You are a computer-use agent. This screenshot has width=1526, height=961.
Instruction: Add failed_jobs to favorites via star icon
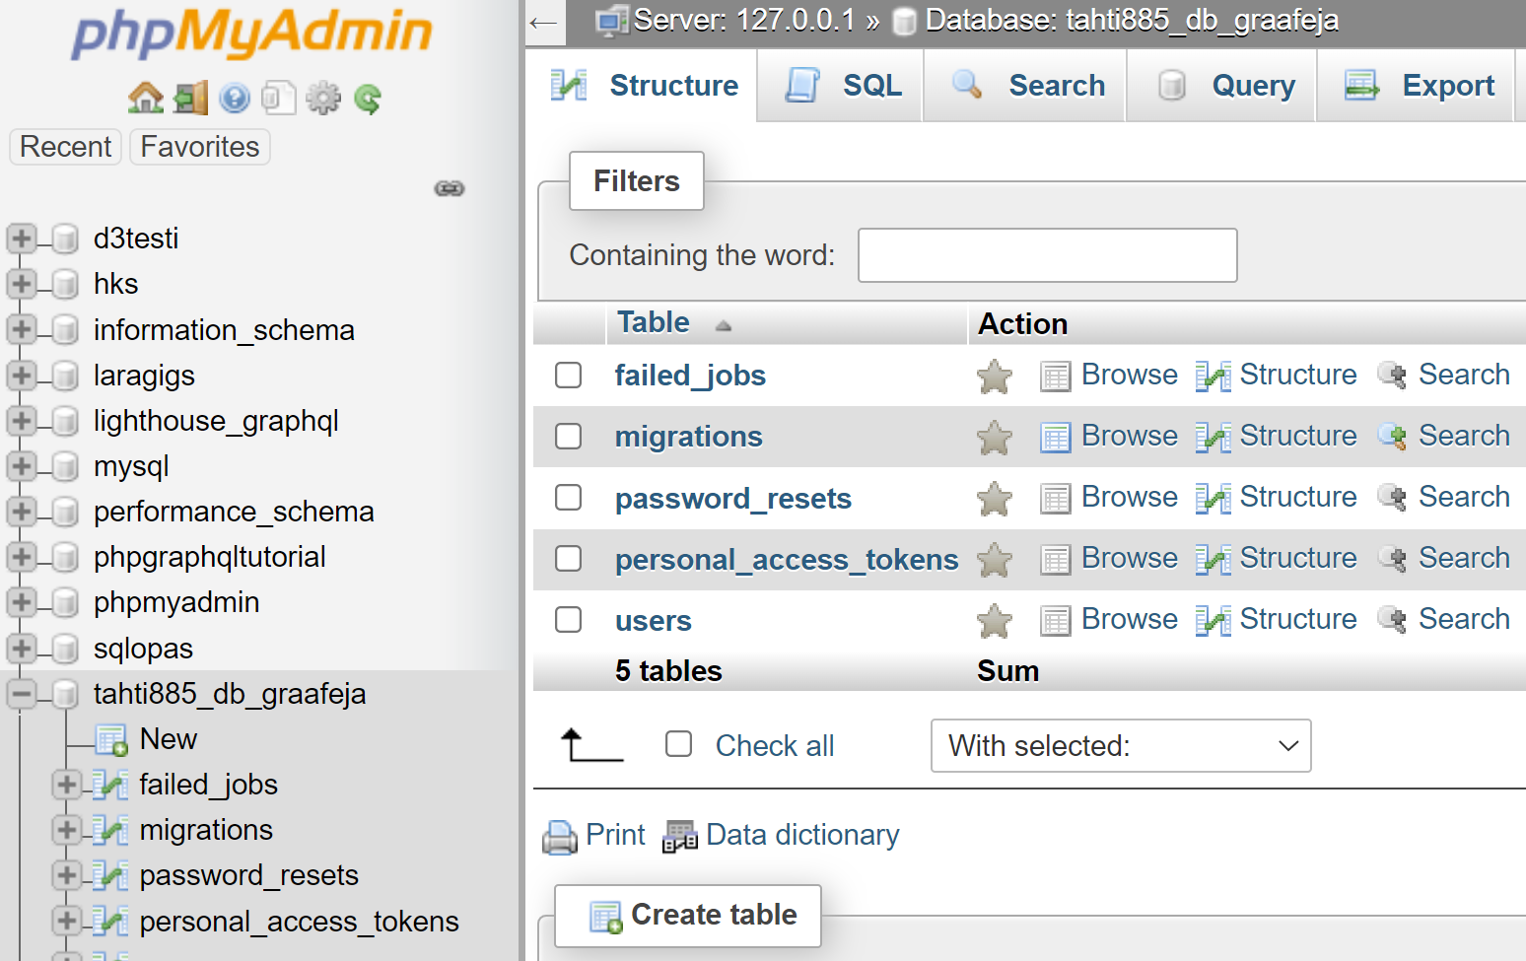(995, 376)
